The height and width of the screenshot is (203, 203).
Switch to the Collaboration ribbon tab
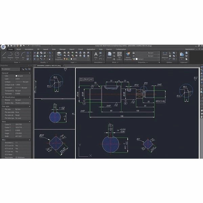[121, 49]
